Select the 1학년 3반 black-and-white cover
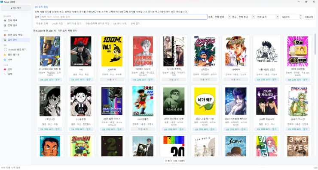The height and width of the screenshot is (170, 318). [50, 101]
